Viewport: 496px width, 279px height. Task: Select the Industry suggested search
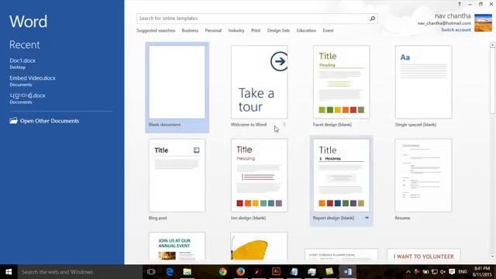[236, 30]
